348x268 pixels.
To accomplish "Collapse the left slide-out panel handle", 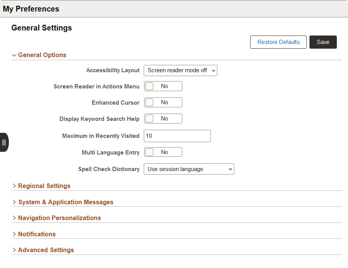I will pos(4,142).
